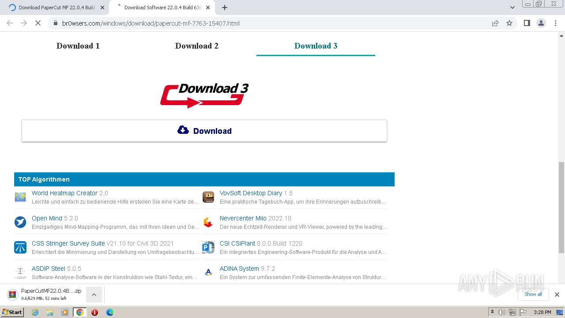Click the ADINA System icon
Viewport: 565px width, 318px height.
click(x=208, y=273)
